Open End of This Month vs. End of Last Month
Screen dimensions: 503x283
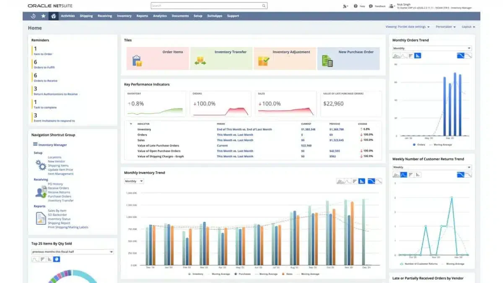coord(244,129)
